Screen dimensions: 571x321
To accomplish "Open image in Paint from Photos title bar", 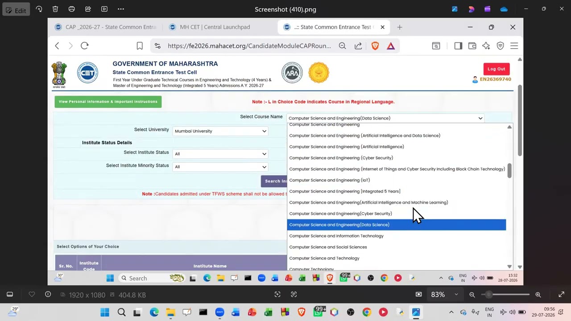I will pos(455,9).
